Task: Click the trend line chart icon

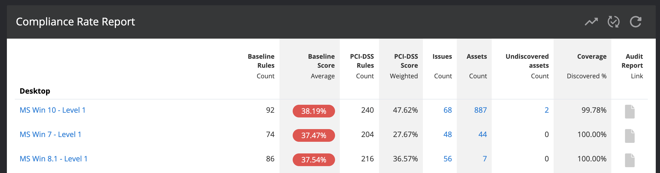Action: (591, 22)
